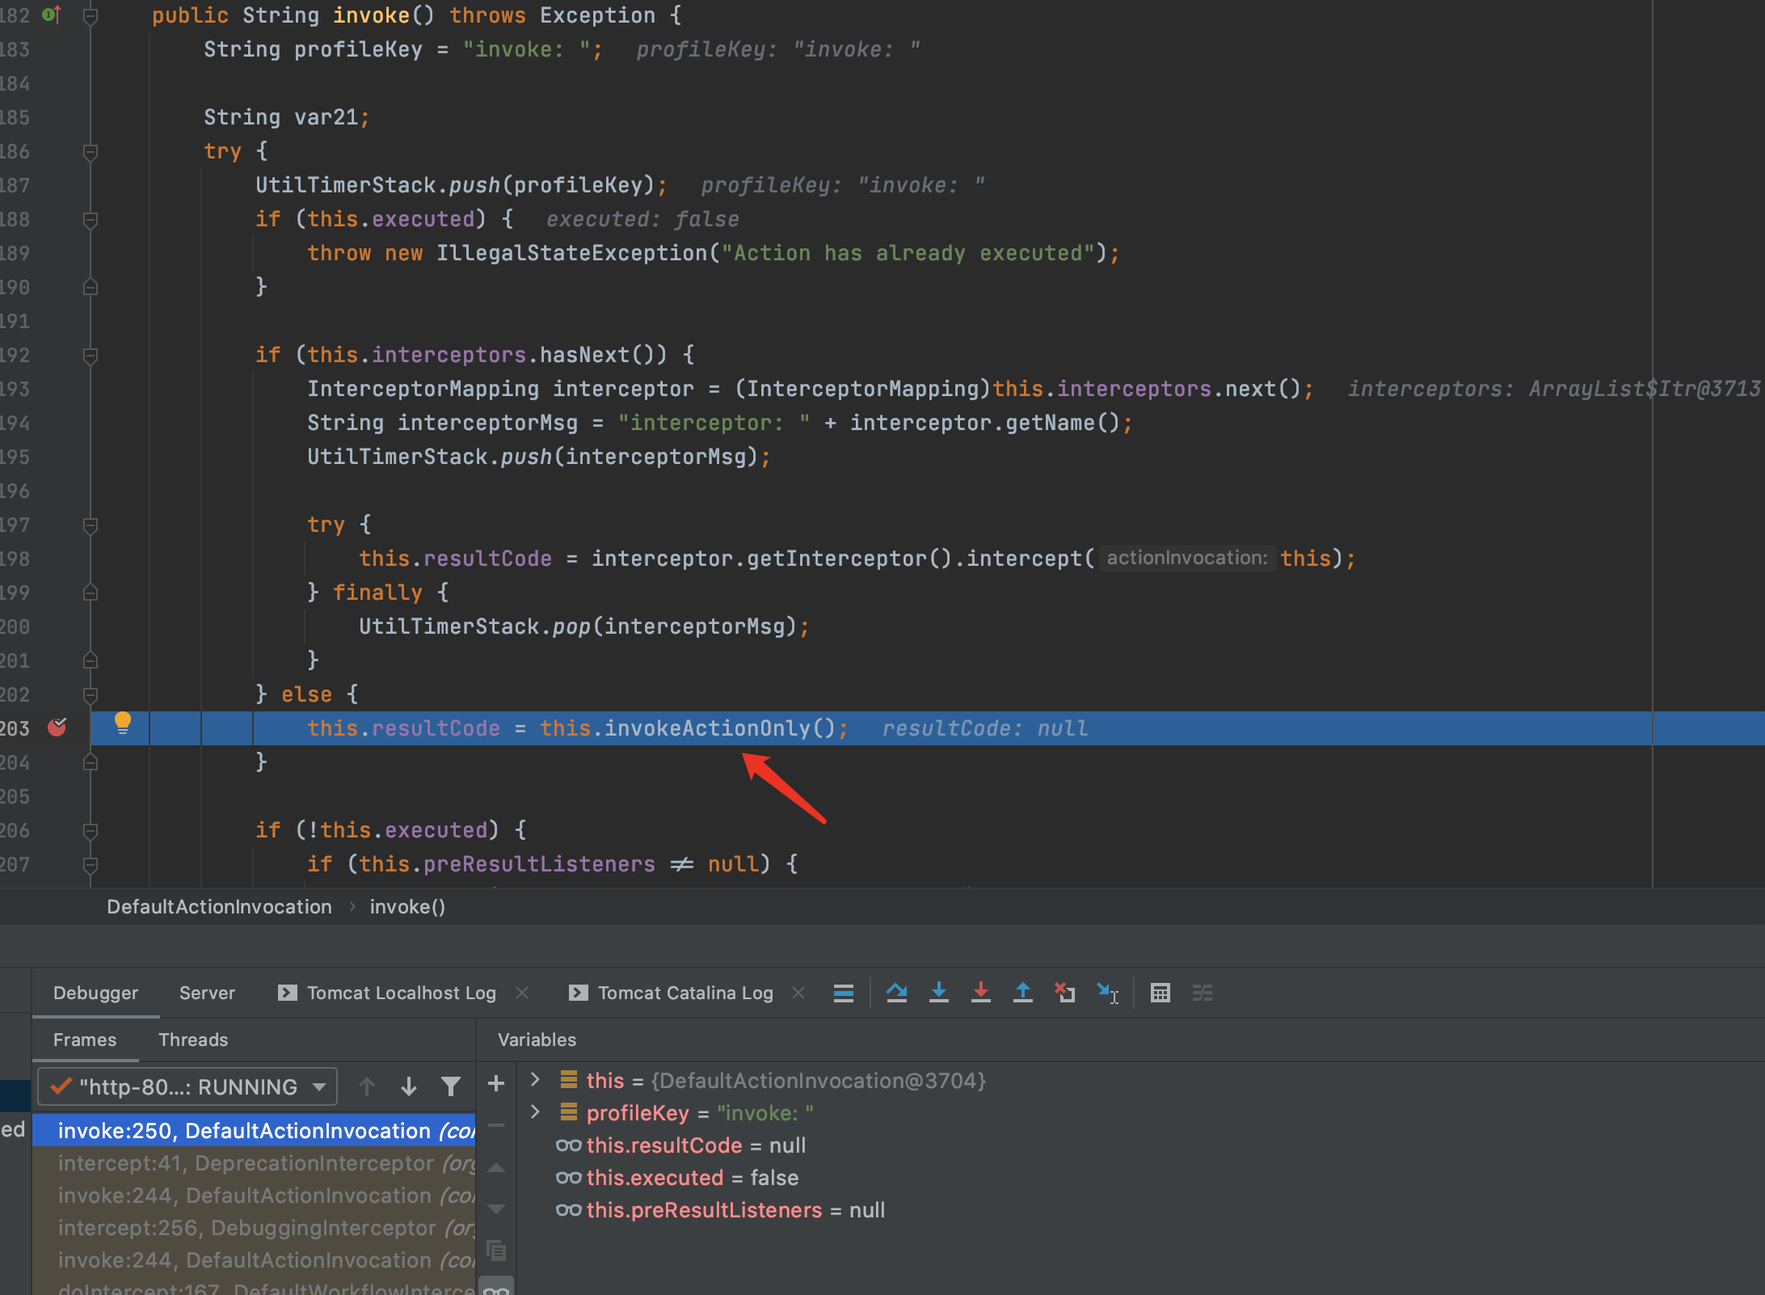Fold the if (!this.executed) block, line 206
This screenshot has width=1765, height=1295.
click(91, 830)
